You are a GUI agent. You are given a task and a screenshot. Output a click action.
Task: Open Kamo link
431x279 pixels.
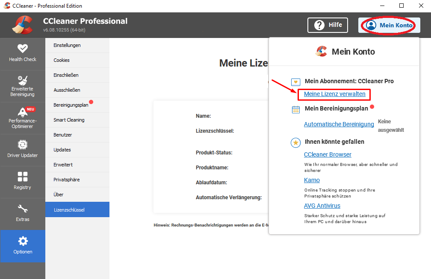[312, 180]
